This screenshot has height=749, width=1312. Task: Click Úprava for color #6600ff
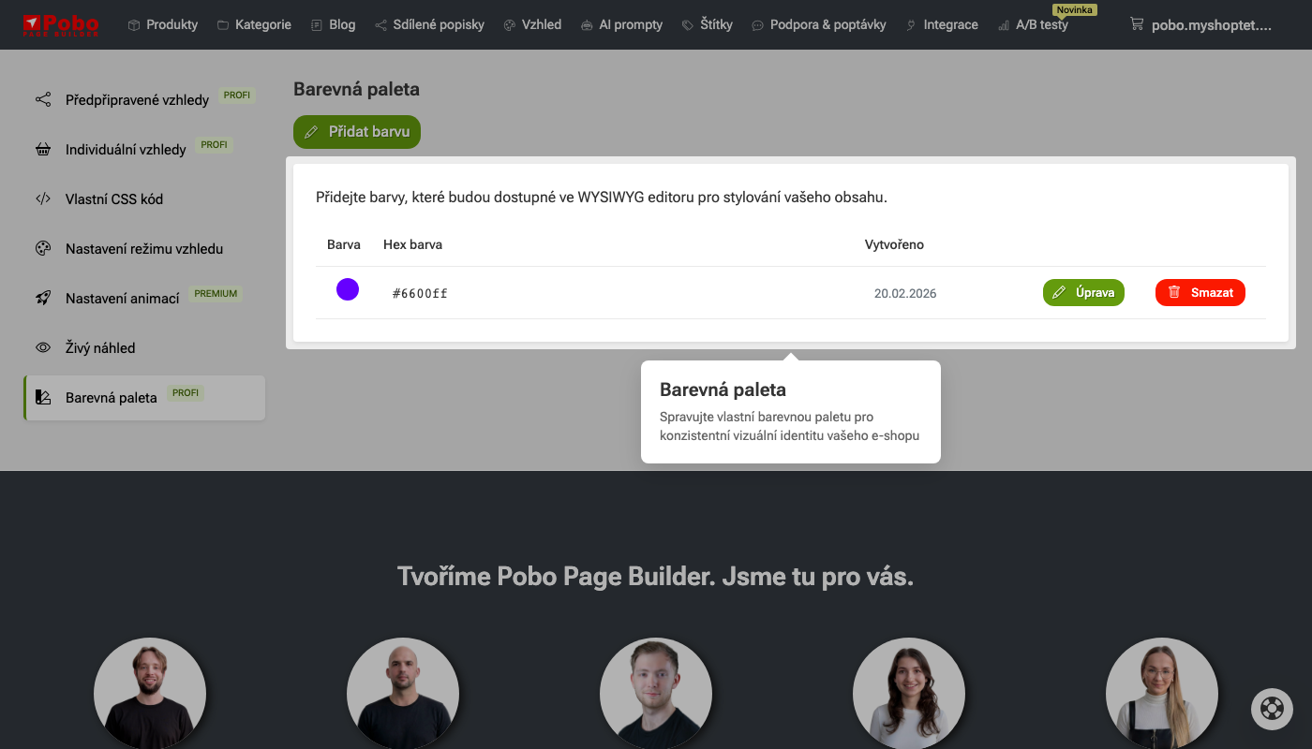[x=1083, y=292]
